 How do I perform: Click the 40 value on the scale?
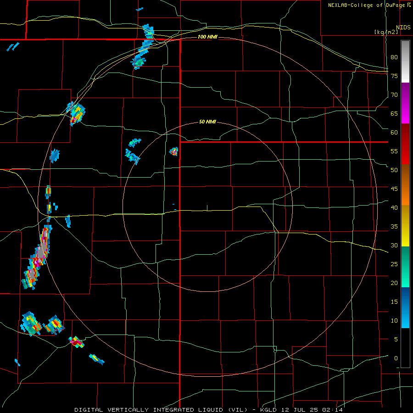[x=394, y=208]
